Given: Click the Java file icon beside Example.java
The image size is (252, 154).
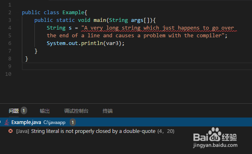Looking at the screenshot, I should click(x=6, y=122).
